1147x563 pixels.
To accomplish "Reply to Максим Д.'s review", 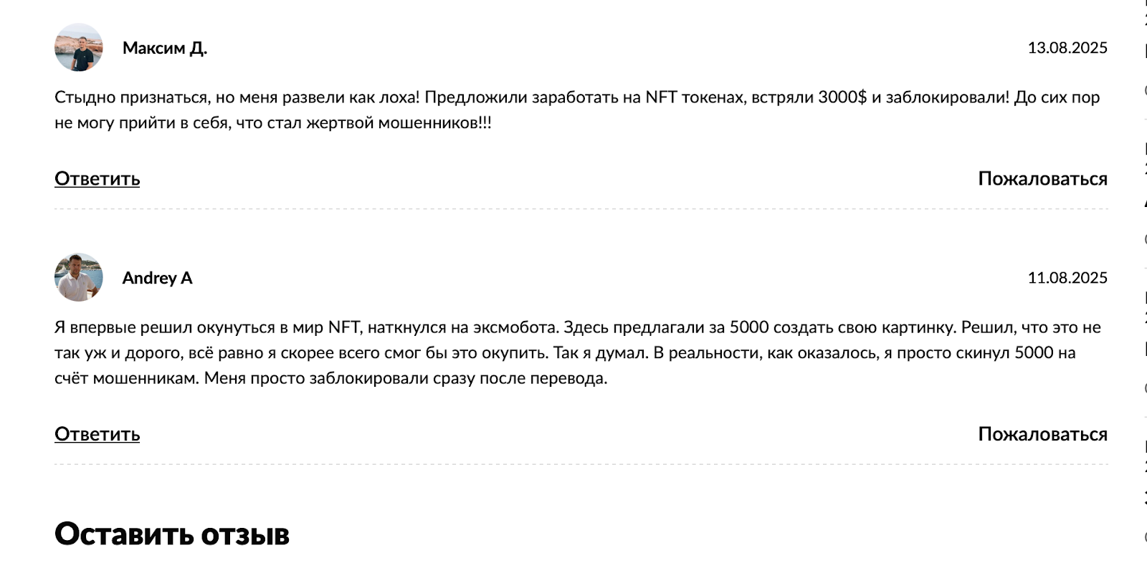I will point(97,178).
